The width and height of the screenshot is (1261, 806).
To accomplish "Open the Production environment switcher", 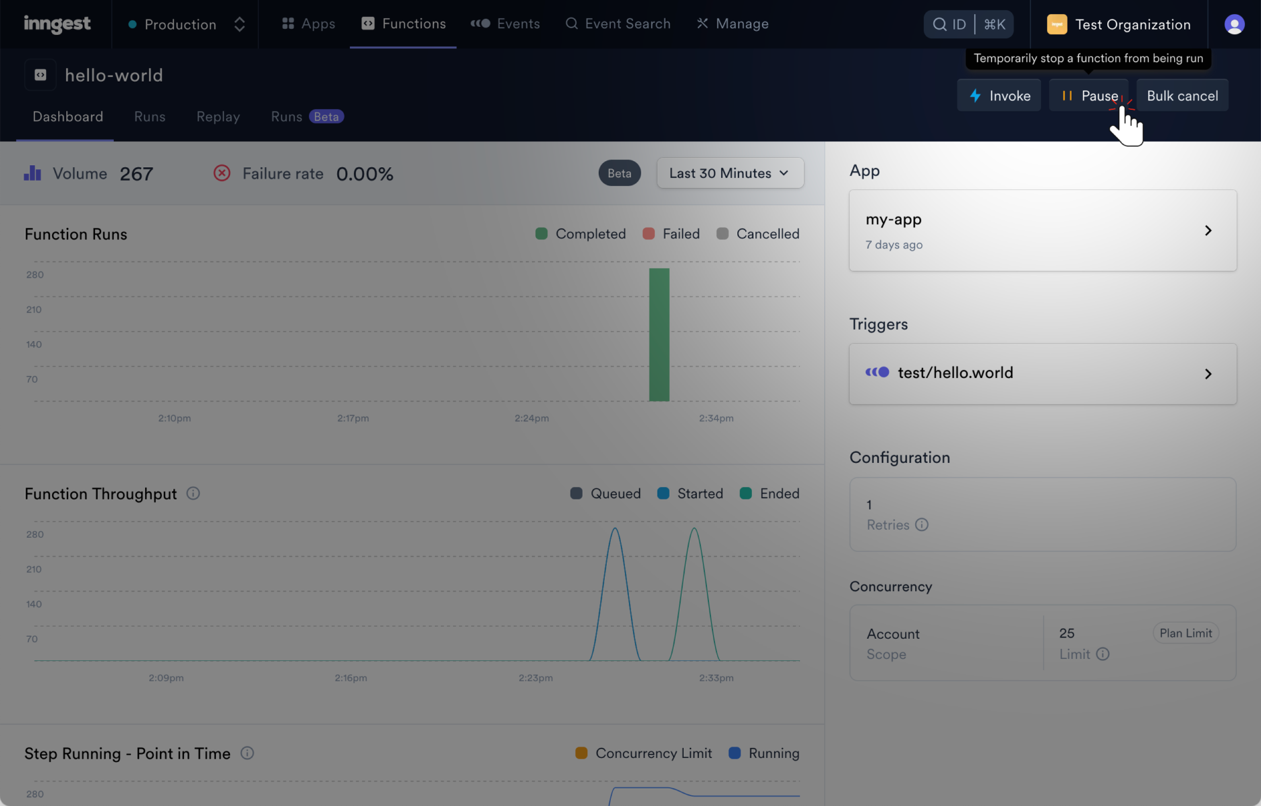I will coord(187,24).
